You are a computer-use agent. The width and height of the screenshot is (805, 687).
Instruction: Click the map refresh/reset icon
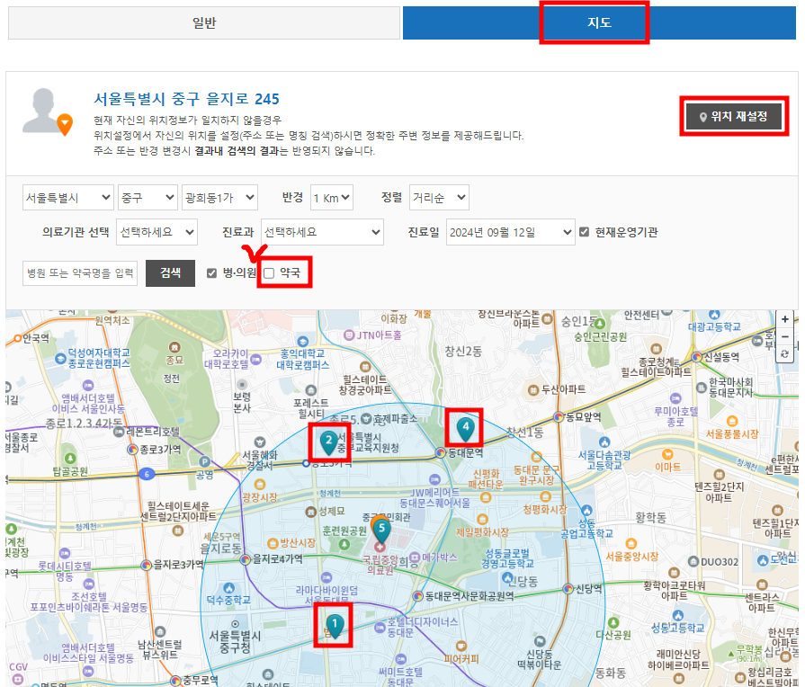coord(785,354)
